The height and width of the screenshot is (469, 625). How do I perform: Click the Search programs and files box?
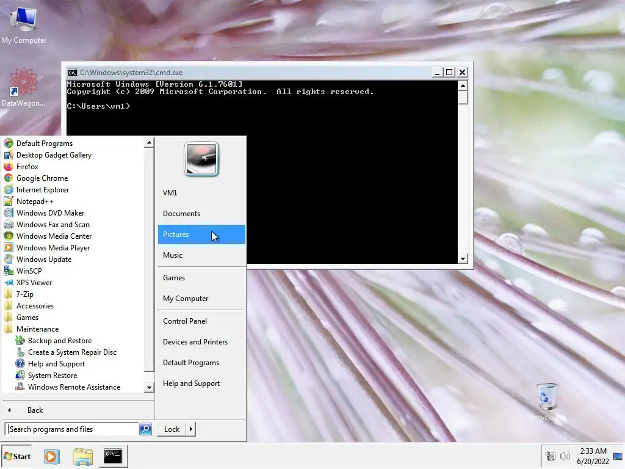[72, 429]
